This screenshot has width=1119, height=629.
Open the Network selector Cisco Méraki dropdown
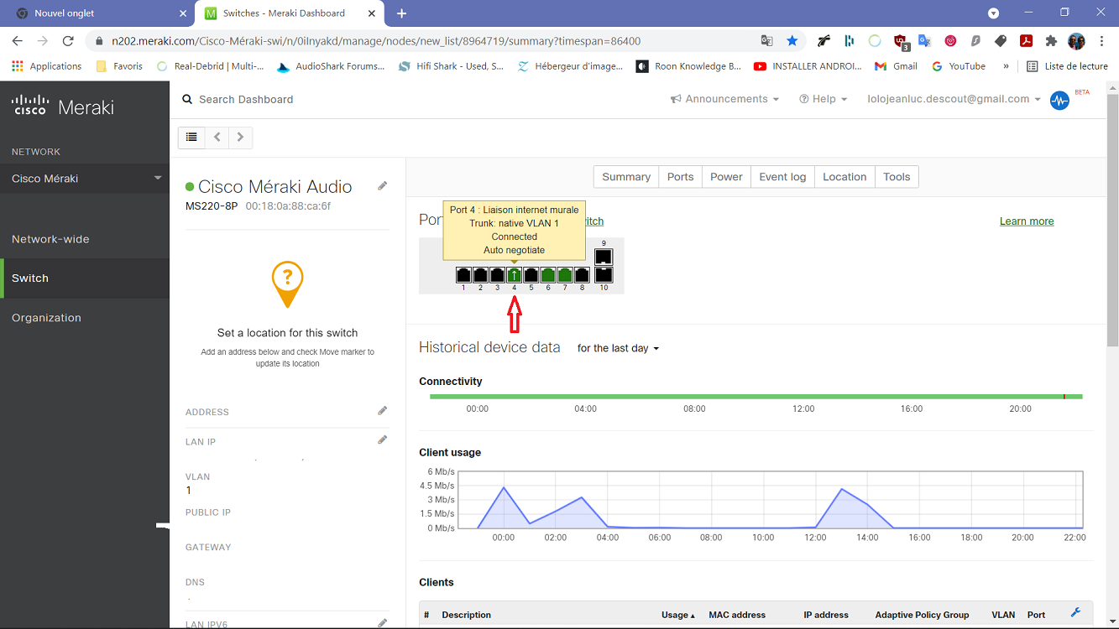tap(85, 179)
